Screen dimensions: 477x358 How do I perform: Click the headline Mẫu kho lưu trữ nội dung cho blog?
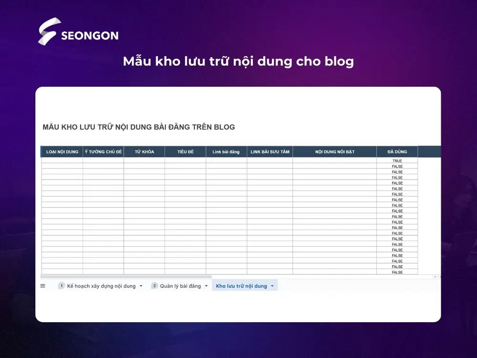[x=238, y=61]
